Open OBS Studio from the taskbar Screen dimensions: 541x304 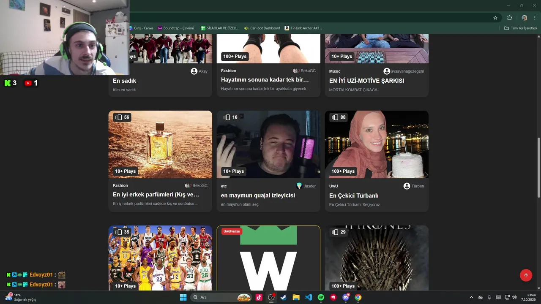click(271, 297)
